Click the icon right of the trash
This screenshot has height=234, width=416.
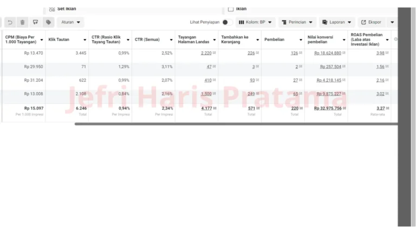tap(35, 22)
